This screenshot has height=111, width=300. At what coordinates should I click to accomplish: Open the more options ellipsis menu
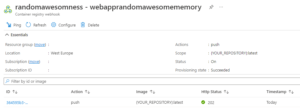tap(221, 7)
